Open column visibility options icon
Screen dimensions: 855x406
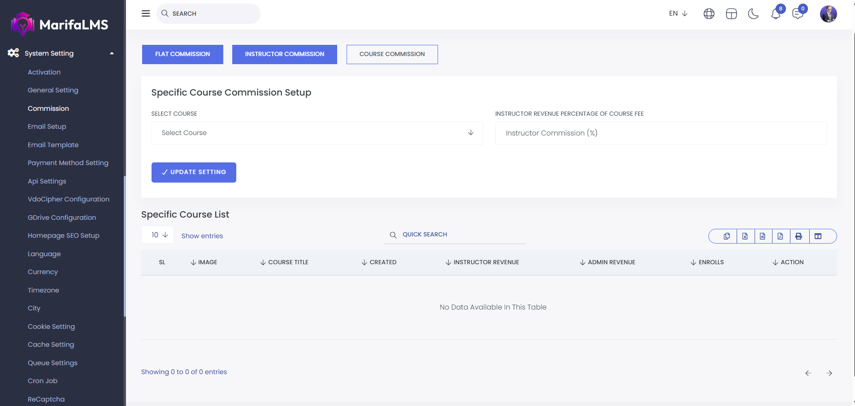(x=818, y=236)
